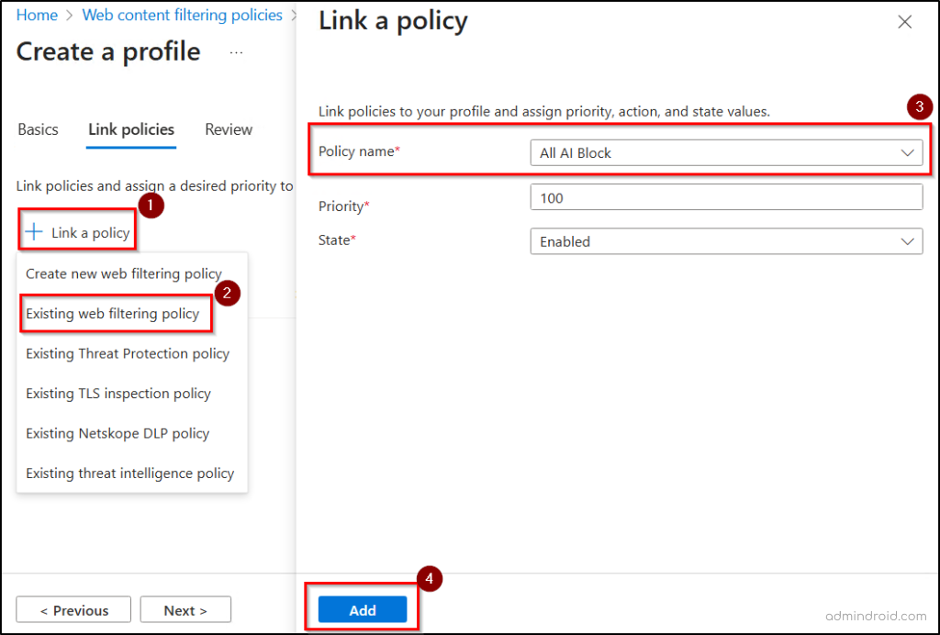Open the ellipsis menu beside Create a profile
The height and width of the screenshot is (635, 940).
(x=236, y=53)
